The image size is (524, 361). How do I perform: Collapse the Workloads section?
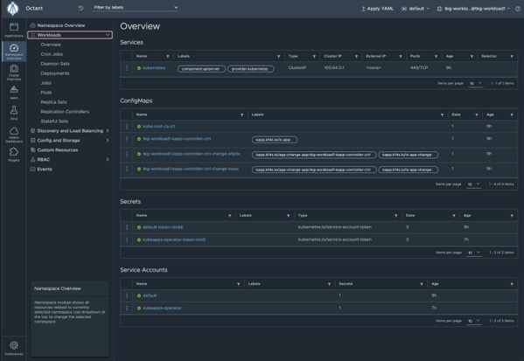click(x=70, y=35)
